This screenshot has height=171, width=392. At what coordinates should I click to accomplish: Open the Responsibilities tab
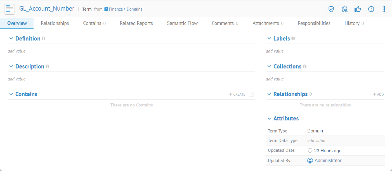[x=314, y=23]
